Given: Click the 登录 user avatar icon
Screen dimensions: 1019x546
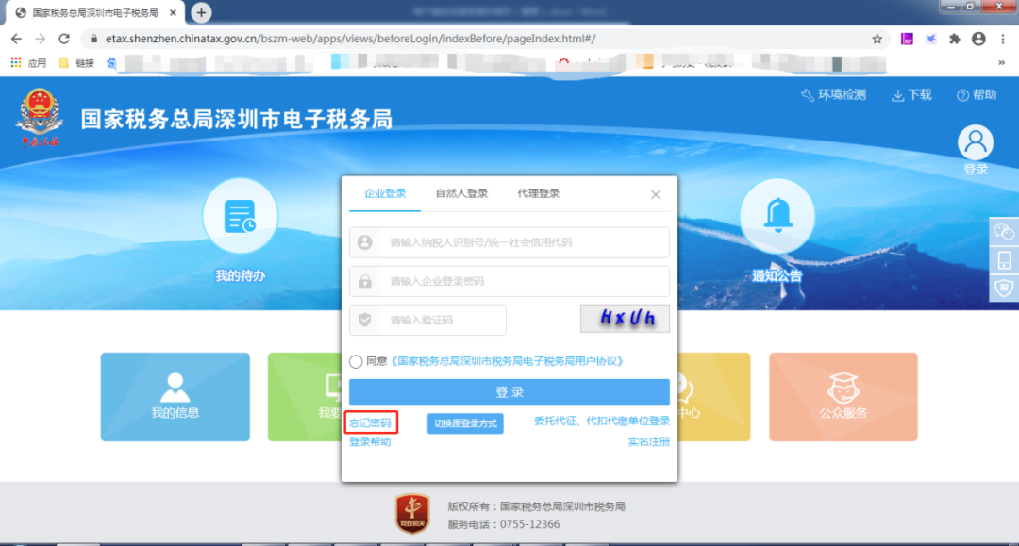Looking at the screenshot, I should 976,142.
